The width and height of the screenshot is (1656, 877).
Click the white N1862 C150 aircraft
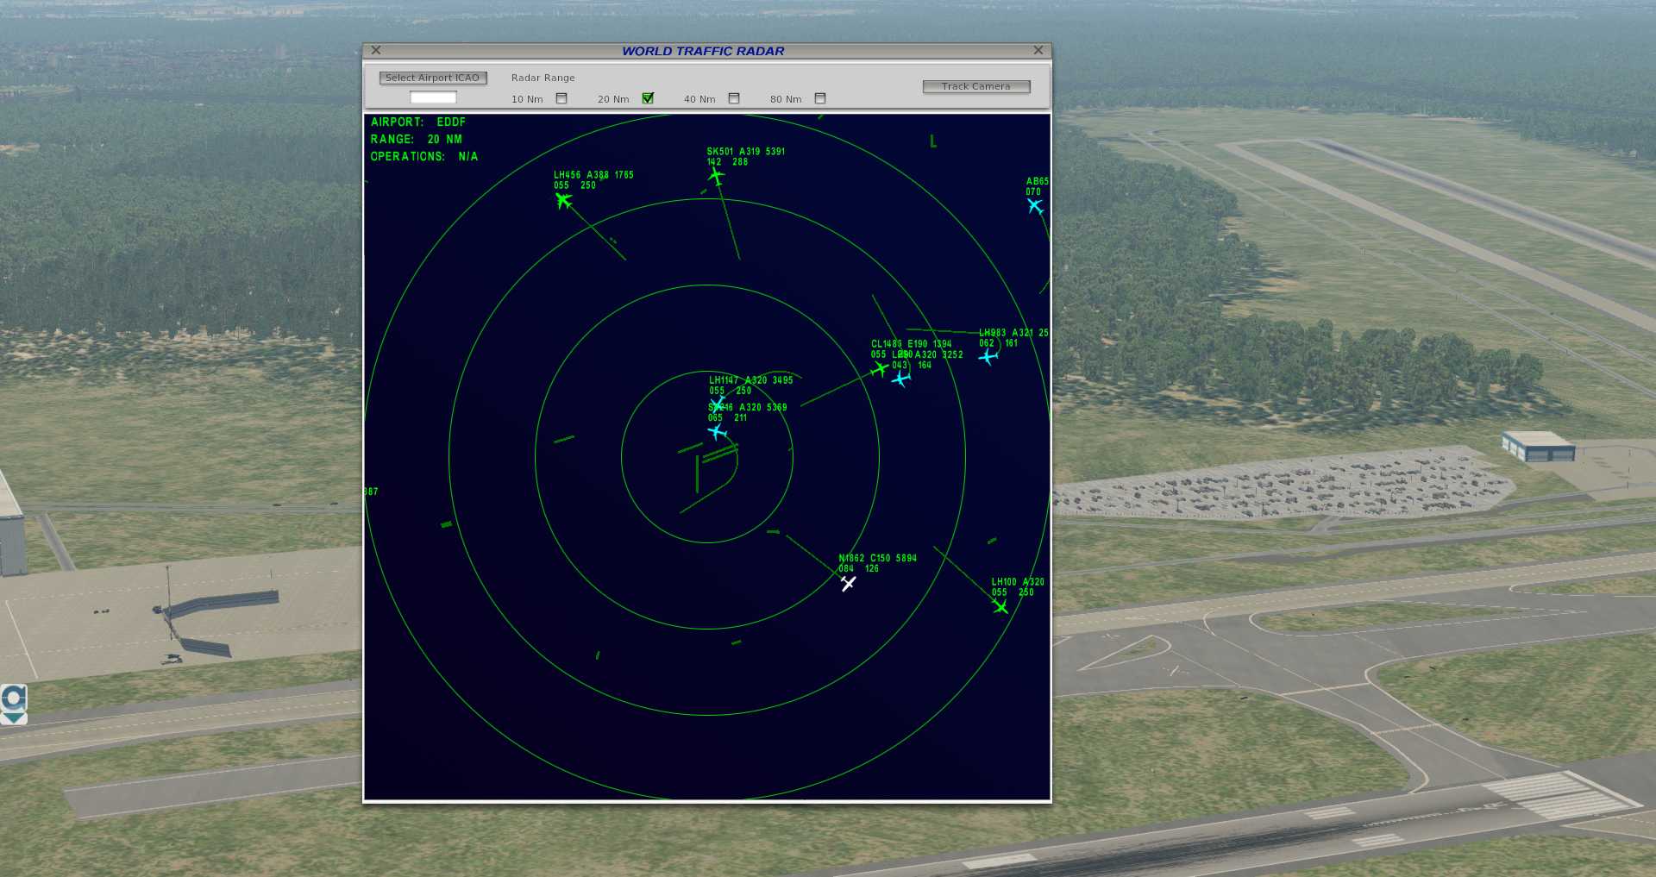pos(848,584)
